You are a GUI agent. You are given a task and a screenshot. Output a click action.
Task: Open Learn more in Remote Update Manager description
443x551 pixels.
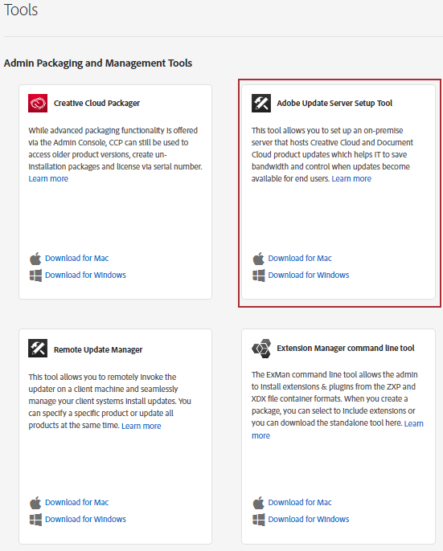(141, 426)
